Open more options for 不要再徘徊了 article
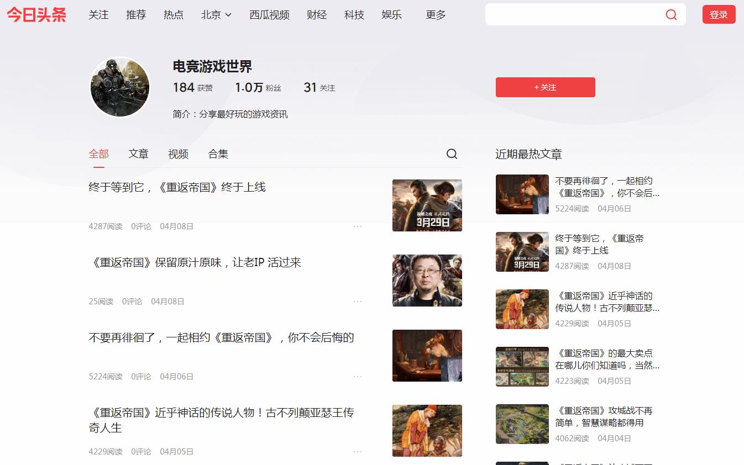 (x=358, y=377)
